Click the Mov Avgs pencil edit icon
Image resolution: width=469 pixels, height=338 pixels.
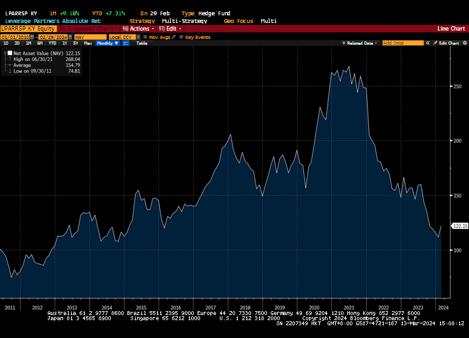(x=174, y=37)
